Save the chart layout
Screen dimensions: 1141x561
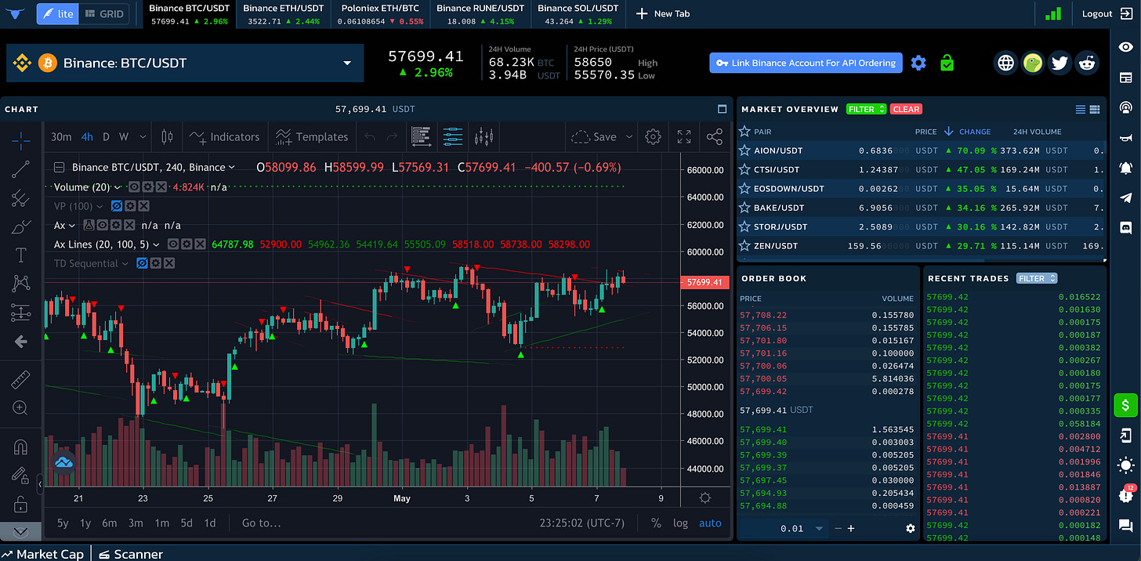(594, 136)
